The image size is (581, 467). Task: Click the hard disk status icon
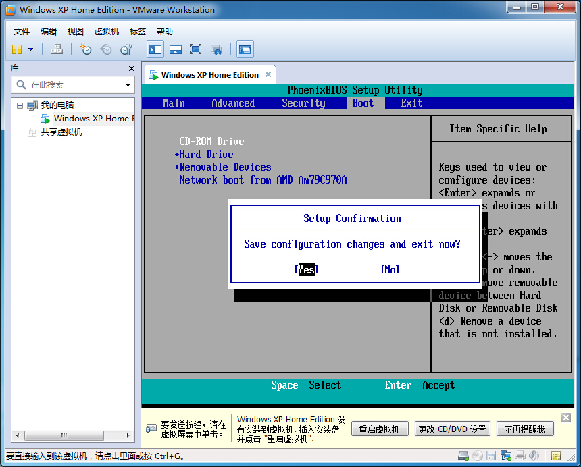(x=462, y=456)
